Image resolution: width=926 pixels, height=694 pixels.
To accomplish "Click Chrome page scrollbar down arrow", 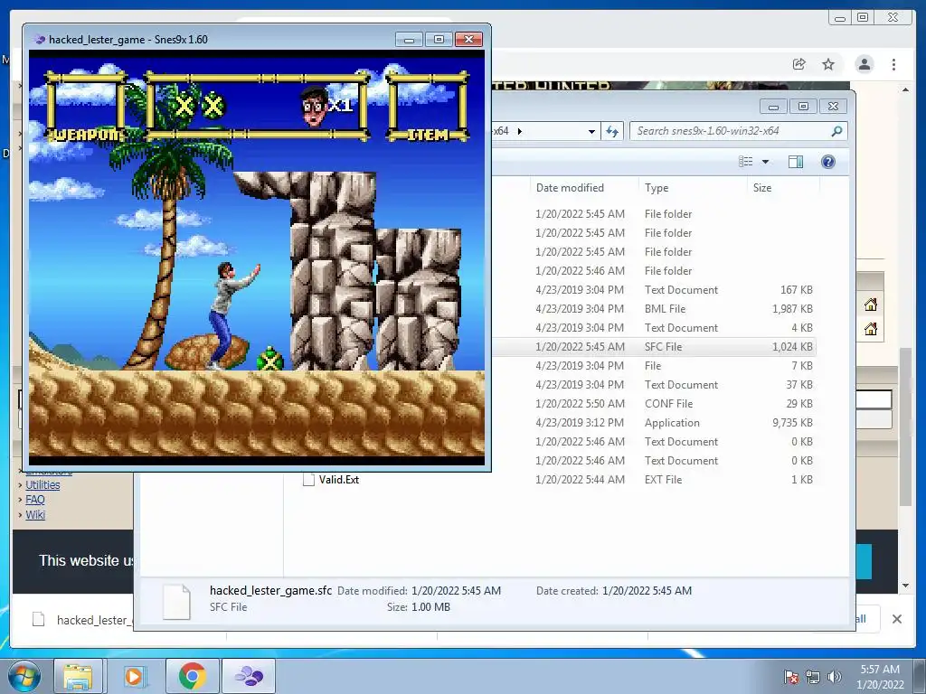I will [906, 586].
